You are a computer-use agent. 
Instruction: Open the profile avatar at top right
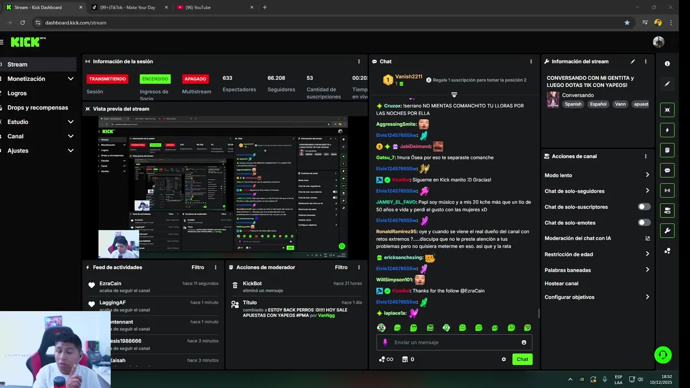(658, 42)
